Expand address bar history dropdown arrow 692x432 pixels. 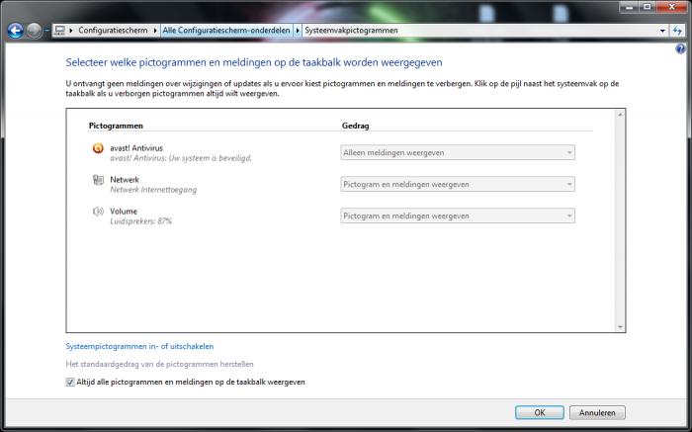662,31
